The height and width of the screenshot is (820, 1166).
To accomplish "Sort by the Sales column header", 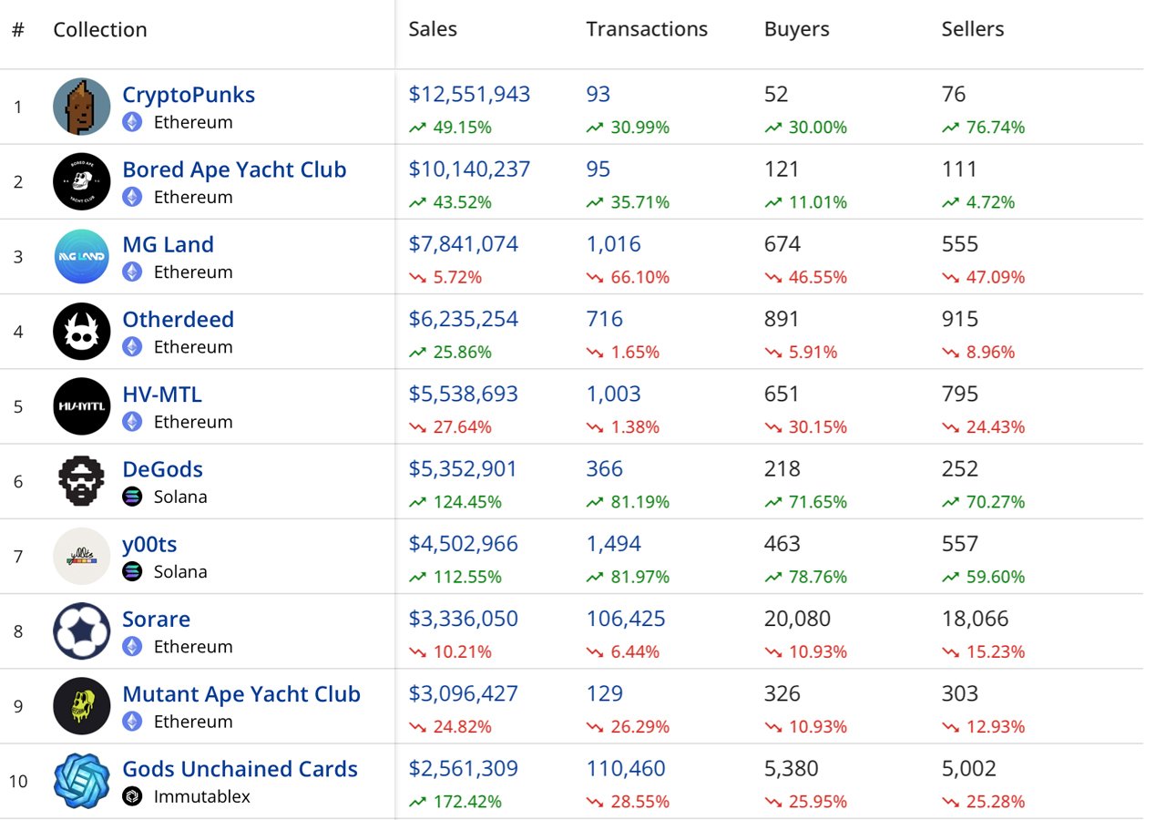I will [x=433, y=29].
